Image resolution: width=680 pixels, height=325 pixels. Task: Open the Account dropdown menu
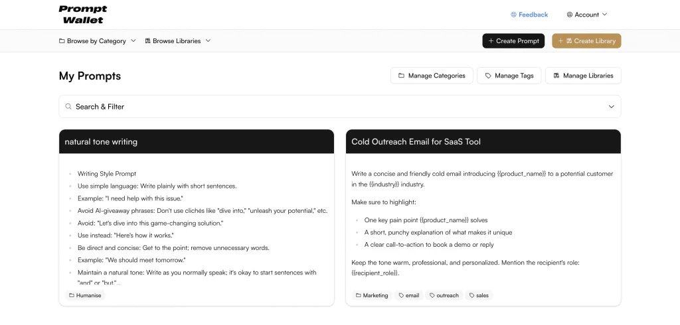pos(586,15)
